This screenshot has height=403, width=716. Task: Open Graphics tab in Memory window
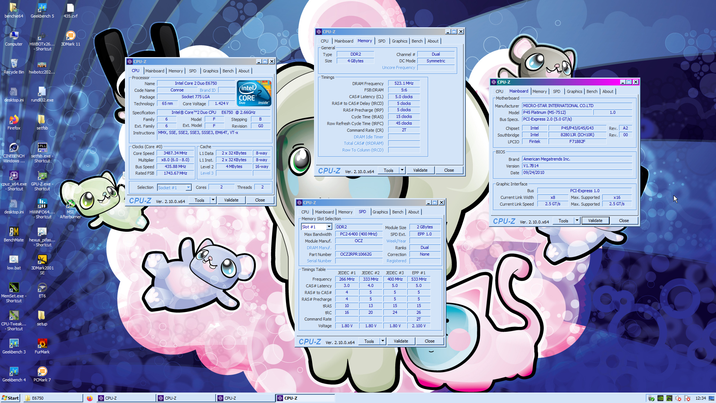(399, 41)
